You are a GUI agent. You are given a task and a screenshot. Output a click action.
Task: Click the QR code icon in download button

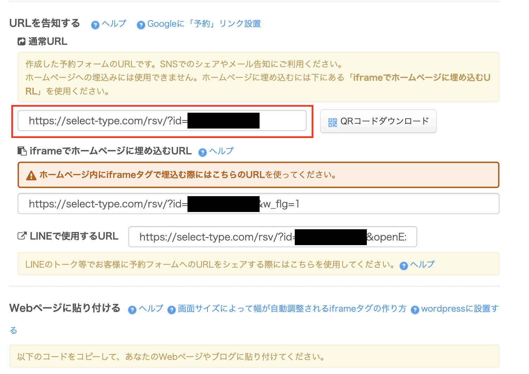coord(332,122)
